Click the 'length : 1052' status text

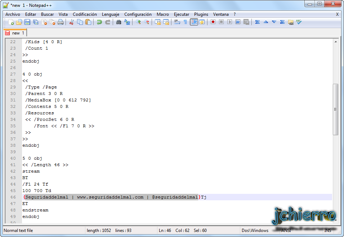pyautogui.click(x=99, y=231)
